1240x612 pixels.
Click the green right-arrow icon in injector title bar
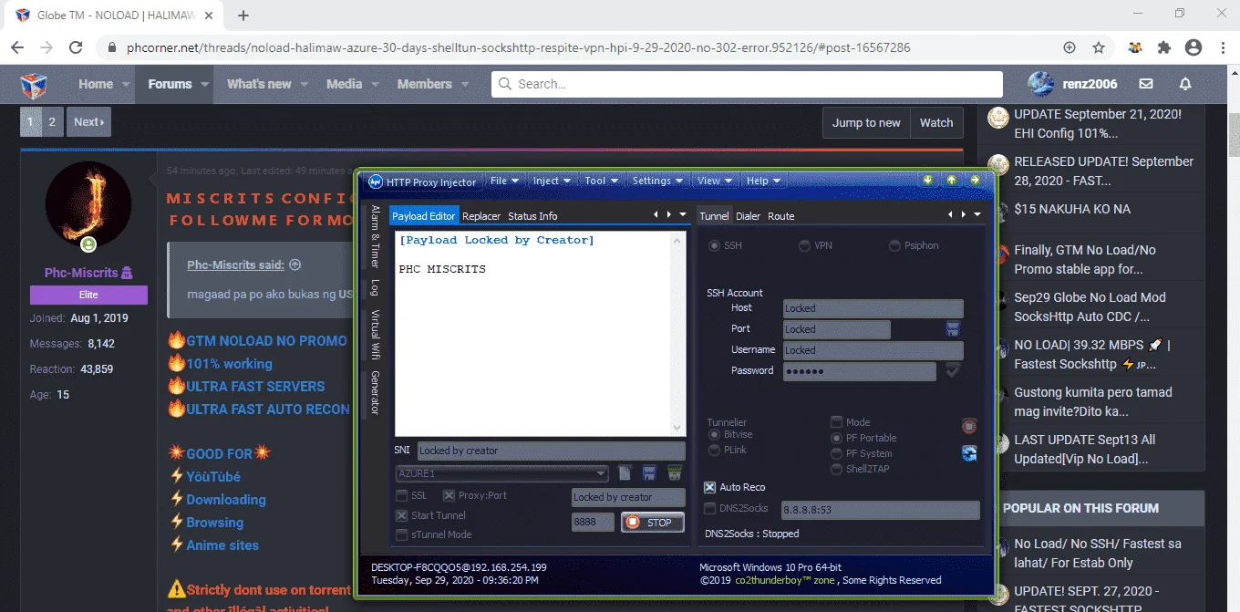click(x=975, y=180)
